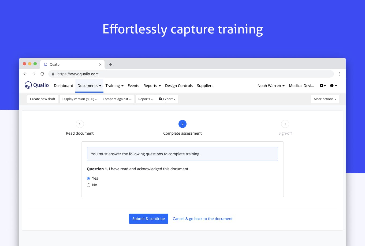
Task: Click the Qualio logo in the navigation bar
Action: (x=36, y=85)
